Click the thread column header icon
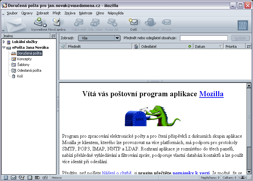 pyautogui.click(x=62, y=46)
